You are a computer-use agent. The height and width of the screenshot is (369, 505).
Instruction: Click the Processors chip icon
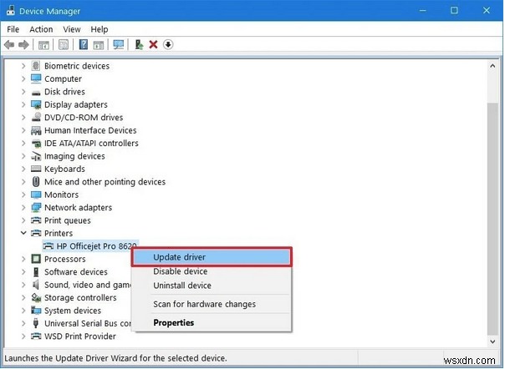tap(36, 259)
